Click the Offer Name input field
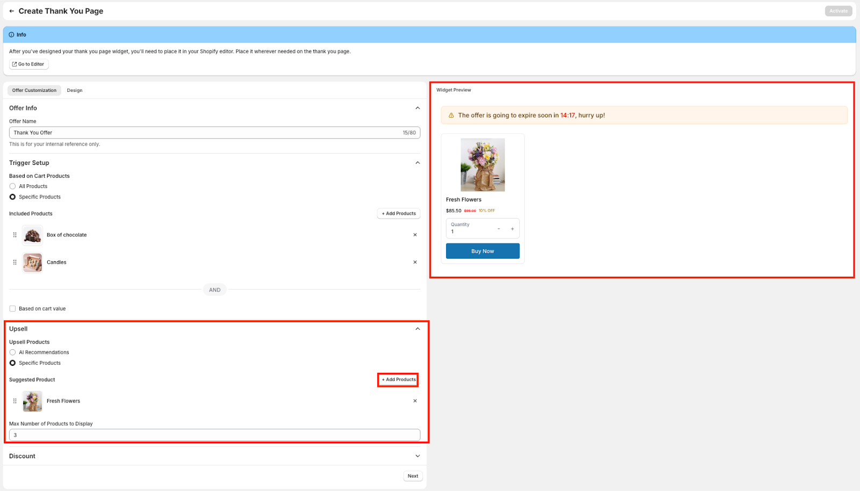The image size is (860, 491). [204, 133]
